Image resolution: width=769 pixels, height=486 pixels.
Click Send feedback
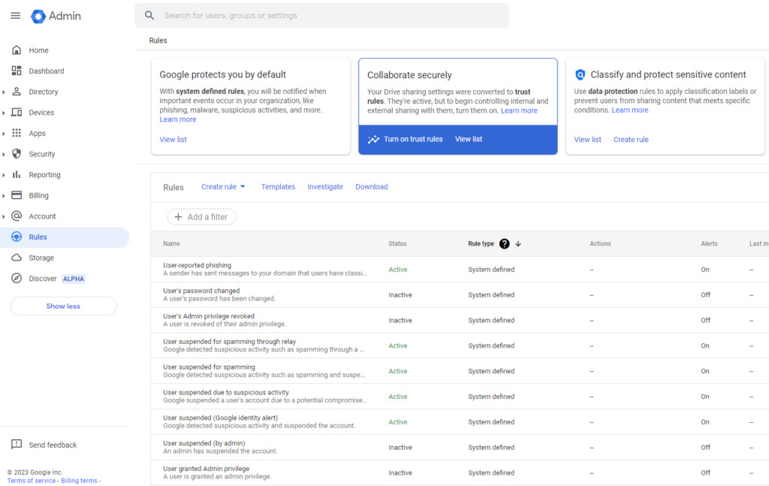point(53,445)
